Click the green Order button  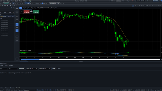pyautogui.click(x=6, y=3)
